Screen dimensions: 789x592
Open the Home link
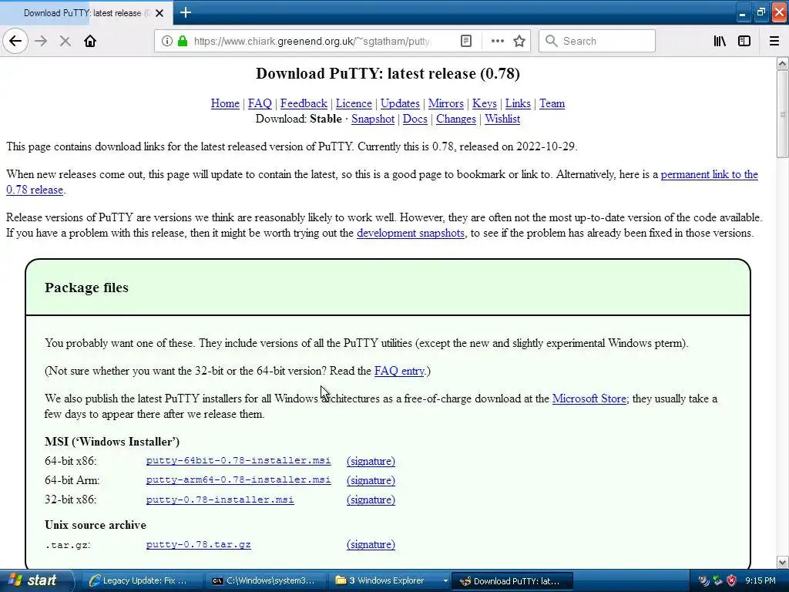tap(225, 104)
